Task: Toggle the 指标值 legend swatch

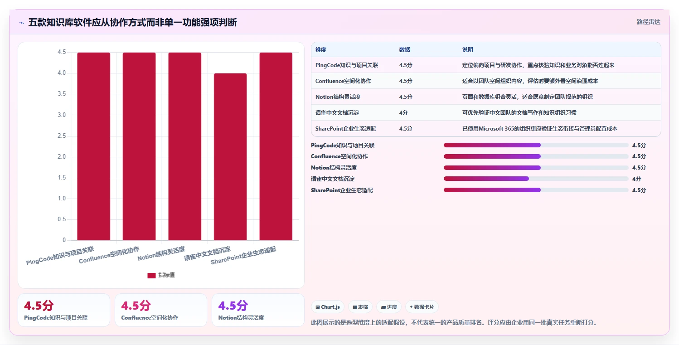Action: (x=151, y=275)
